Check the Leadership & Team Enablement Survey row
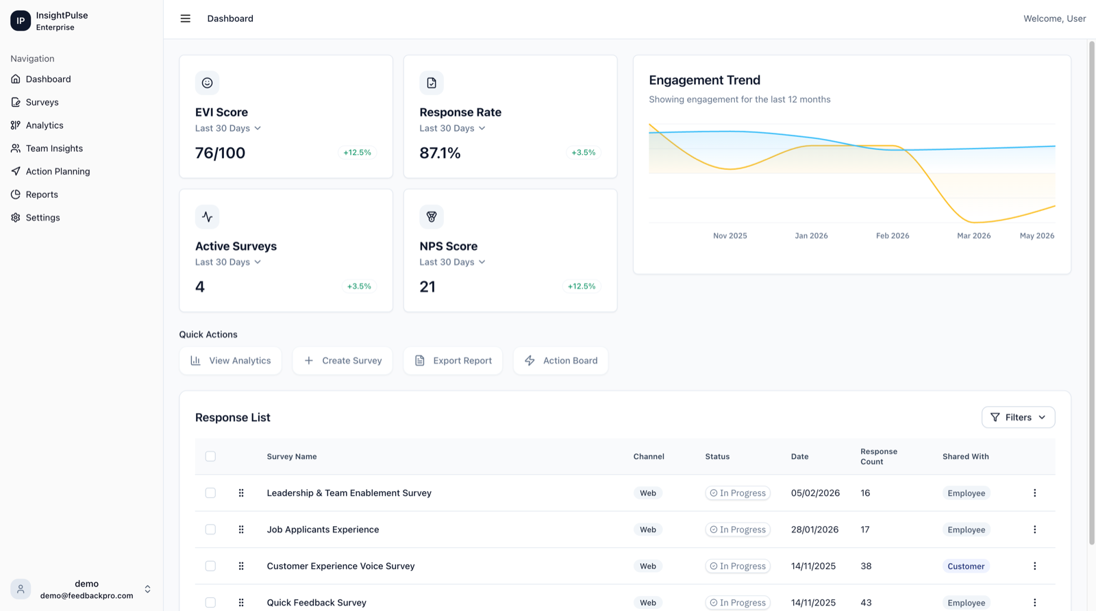 (x=210, y=493)
